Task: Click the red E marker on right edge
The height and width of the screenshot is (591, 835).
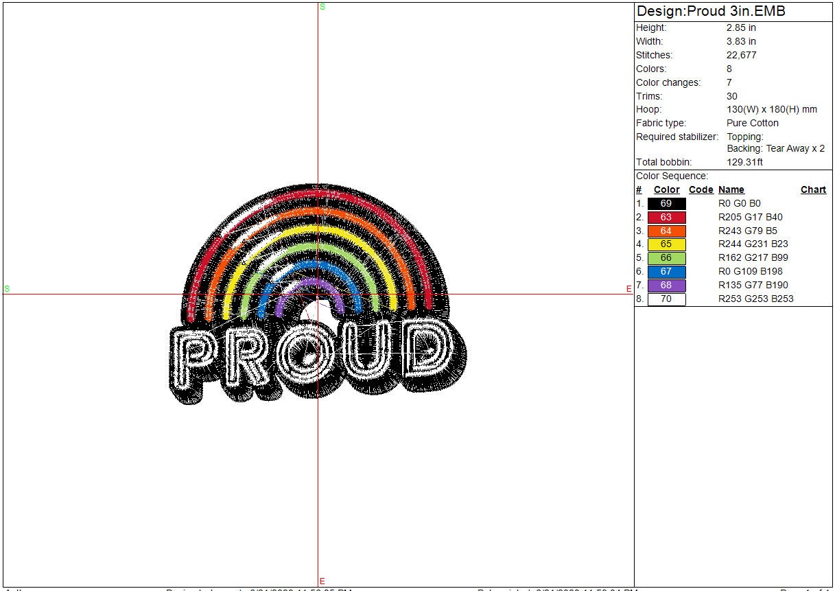Action: click(628, 289)
